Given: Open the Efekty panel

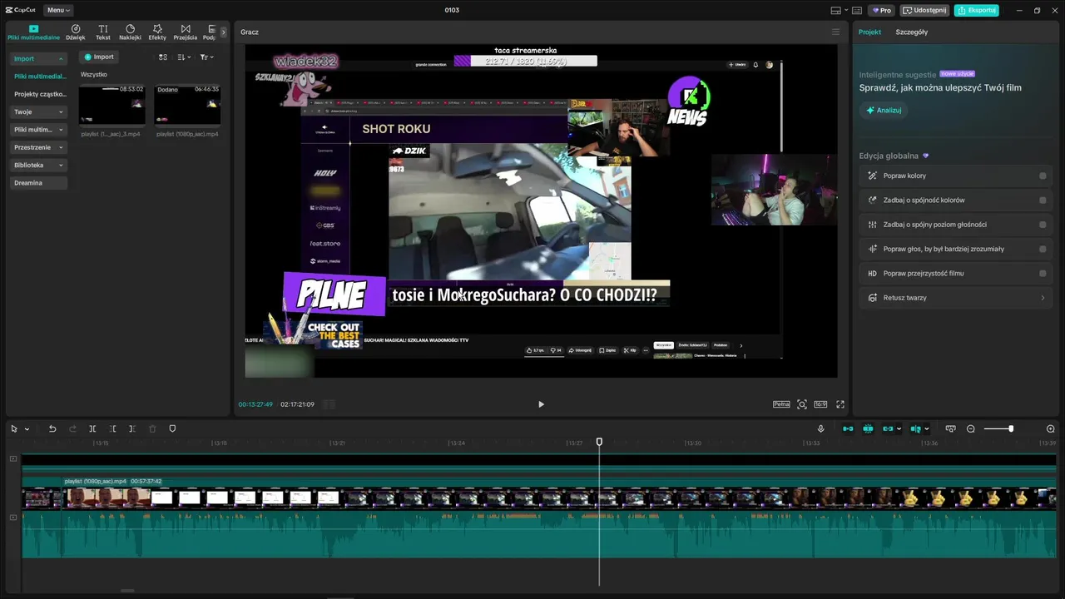Looking at the screenshot, I should 157,32.
